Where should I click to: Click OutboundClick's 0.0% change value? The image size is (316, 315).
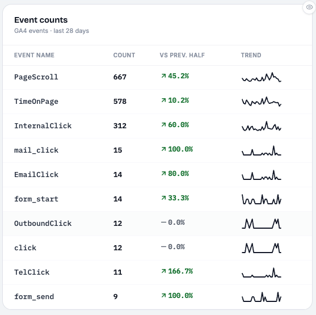pos(176,222)
